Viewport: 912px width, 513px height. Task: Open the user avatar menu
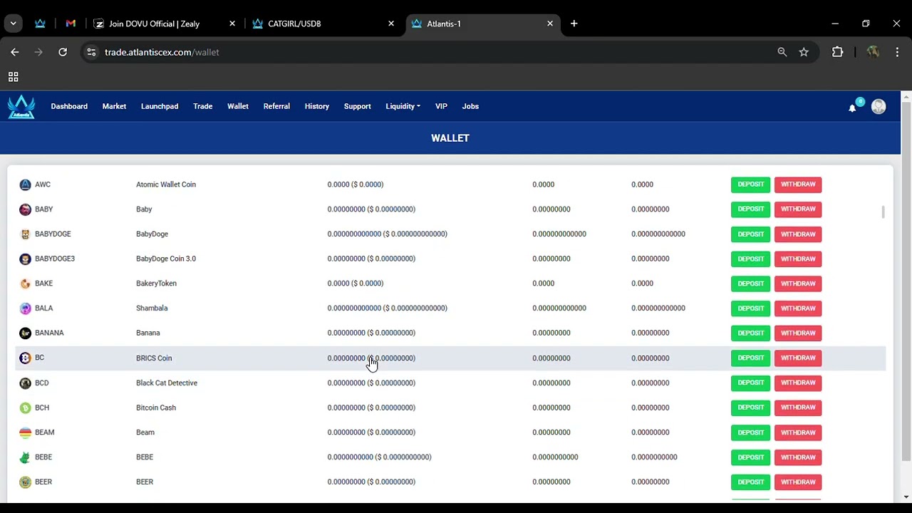[x=879, y=106]
